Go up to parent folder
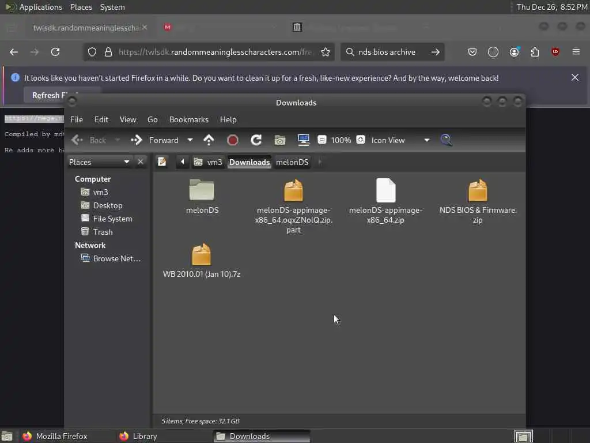Screen dimensions: 590x443 pyautogui.click(x=209, y=140)
